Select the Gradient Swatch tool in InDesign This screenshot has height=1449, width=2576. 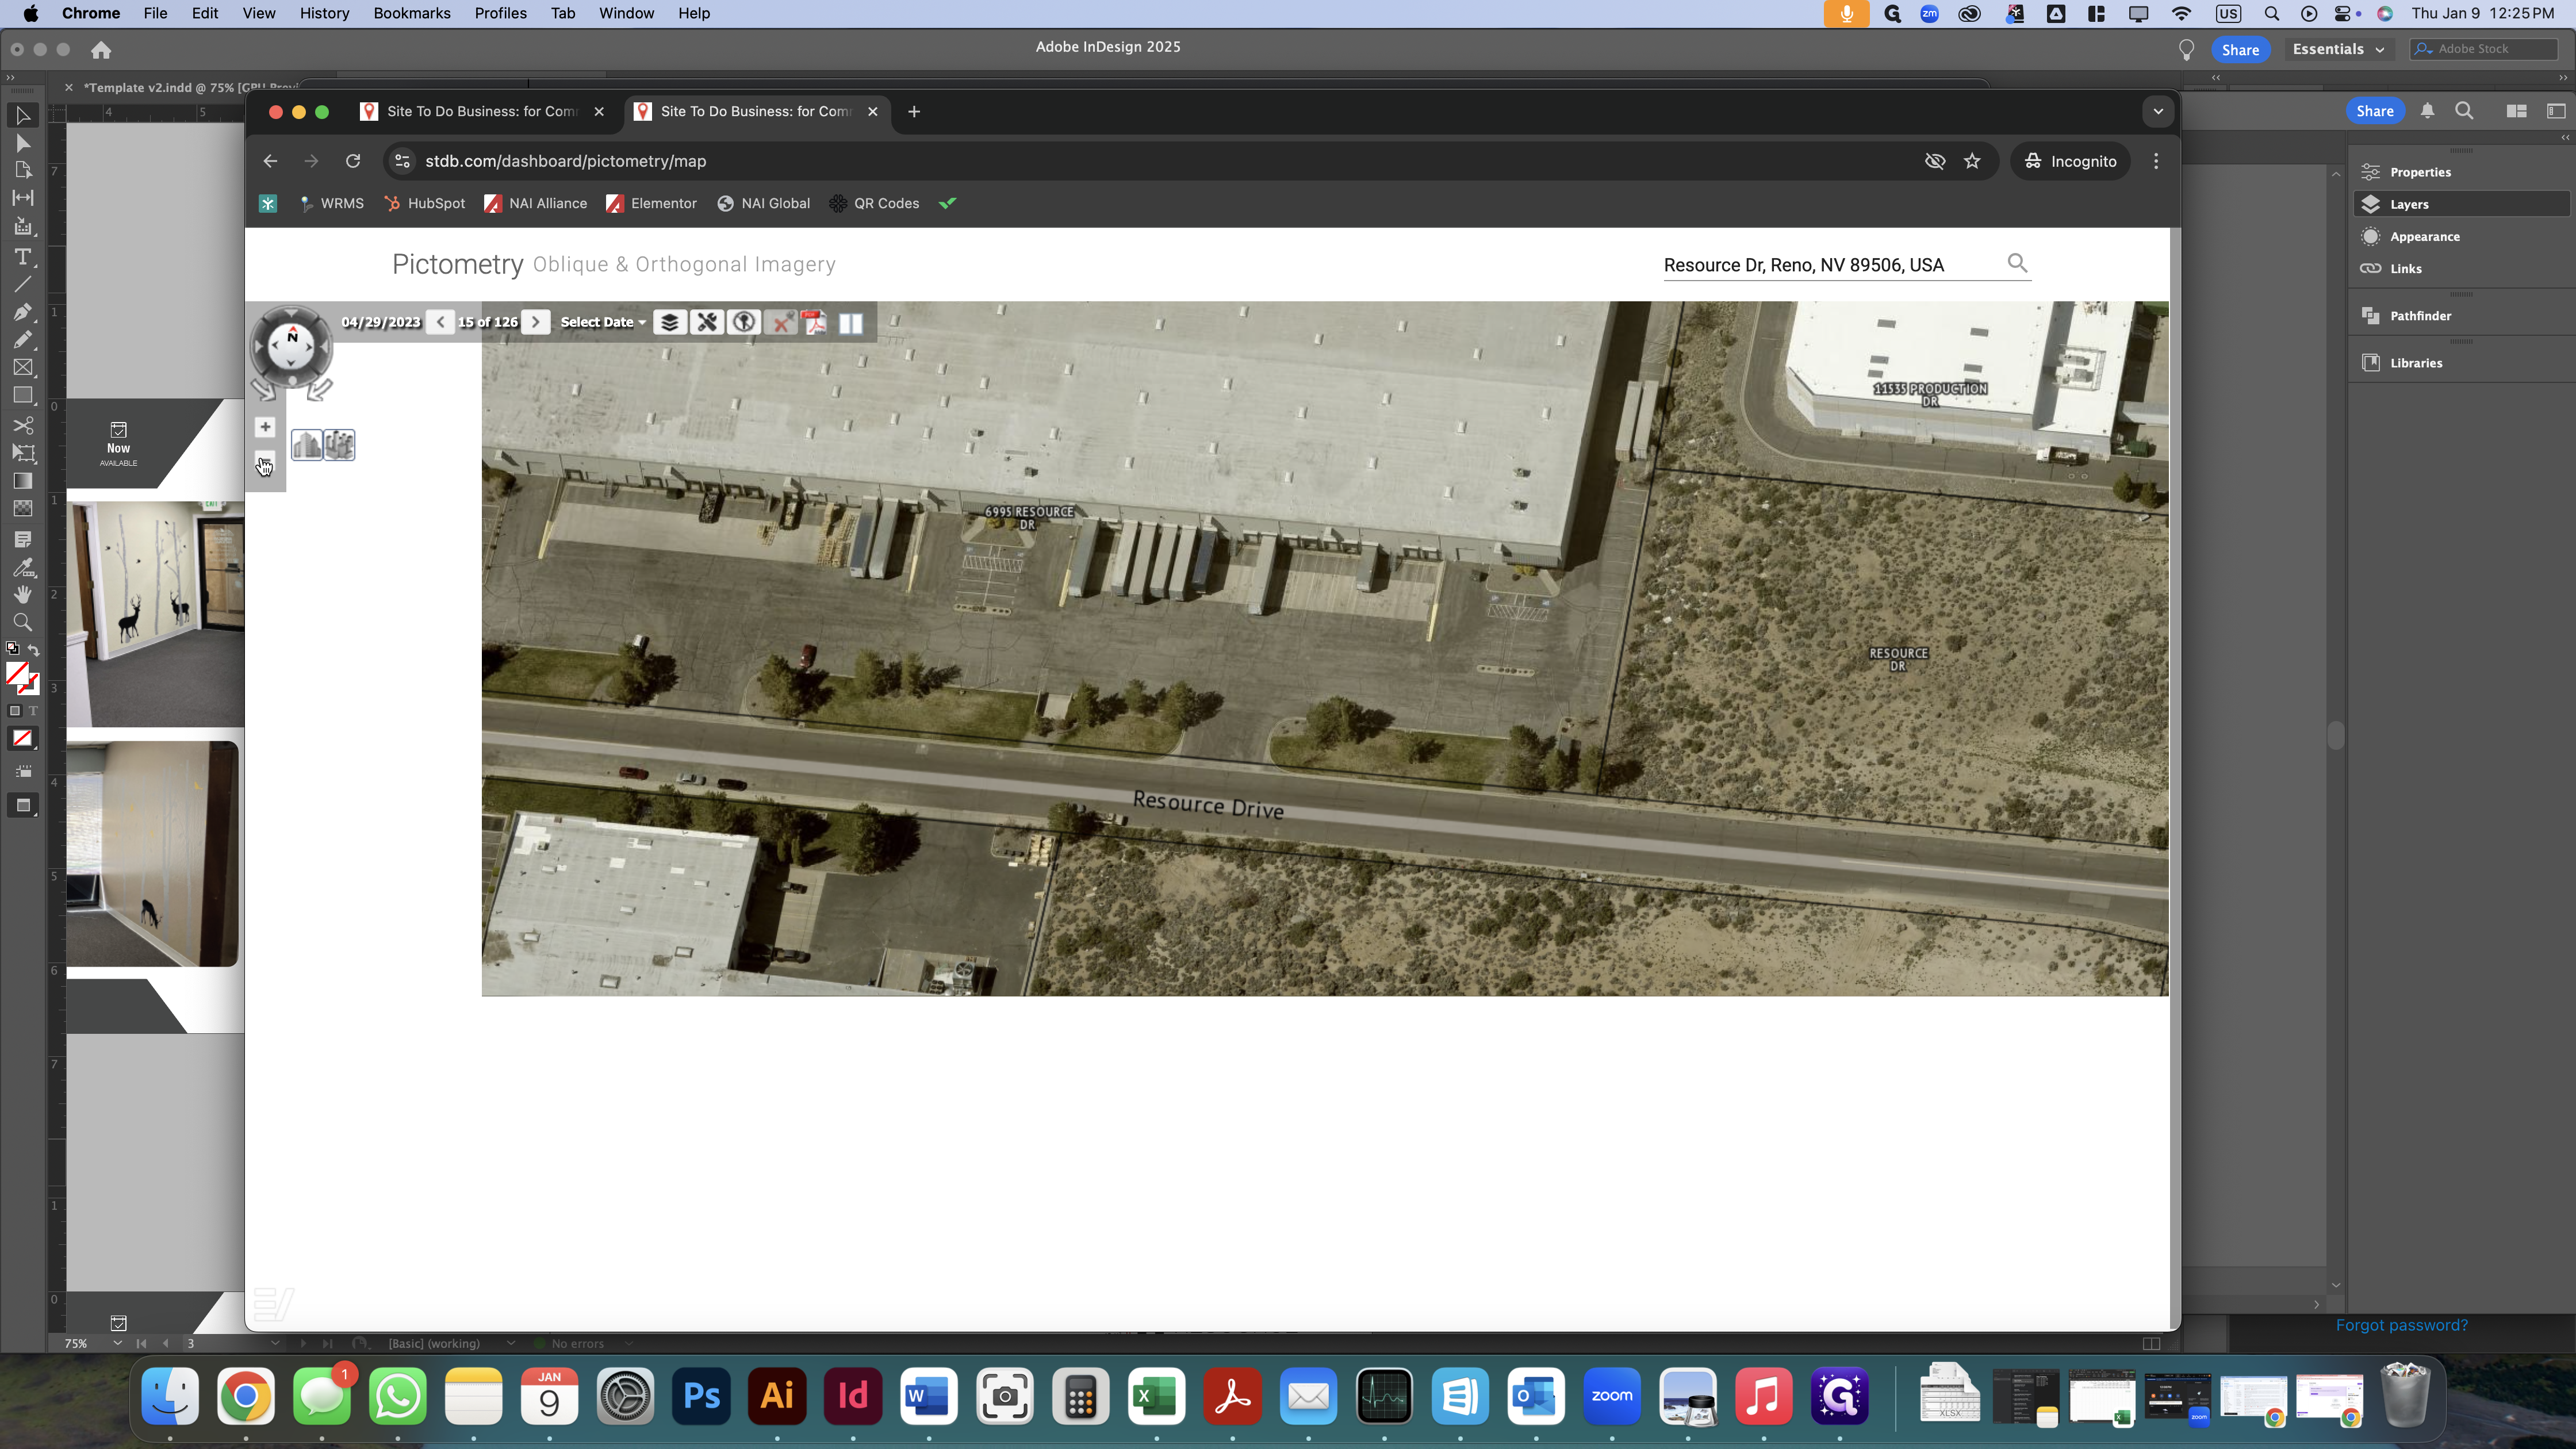[22, 481]
